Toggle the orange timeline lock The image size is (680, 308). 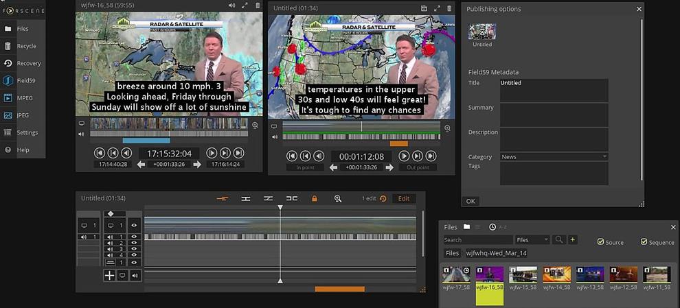pyautogui.click(x=315, y=198)
